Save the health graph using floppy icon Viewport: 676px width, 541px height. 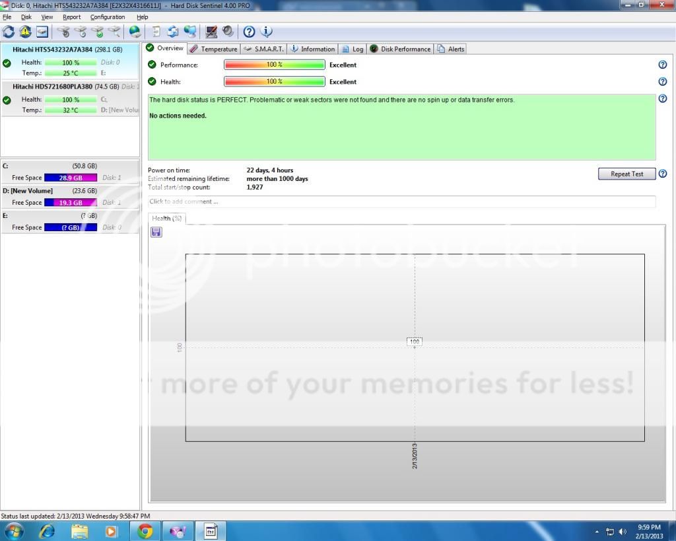point(156,232)
